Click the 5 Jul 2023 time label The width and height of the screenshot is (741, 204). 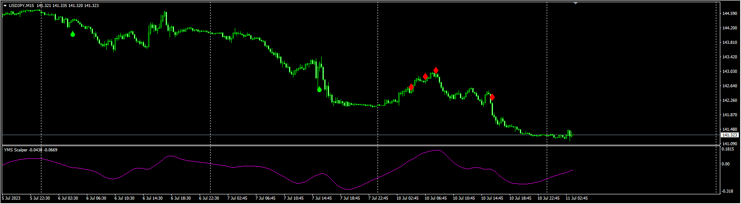pos(11,198)
